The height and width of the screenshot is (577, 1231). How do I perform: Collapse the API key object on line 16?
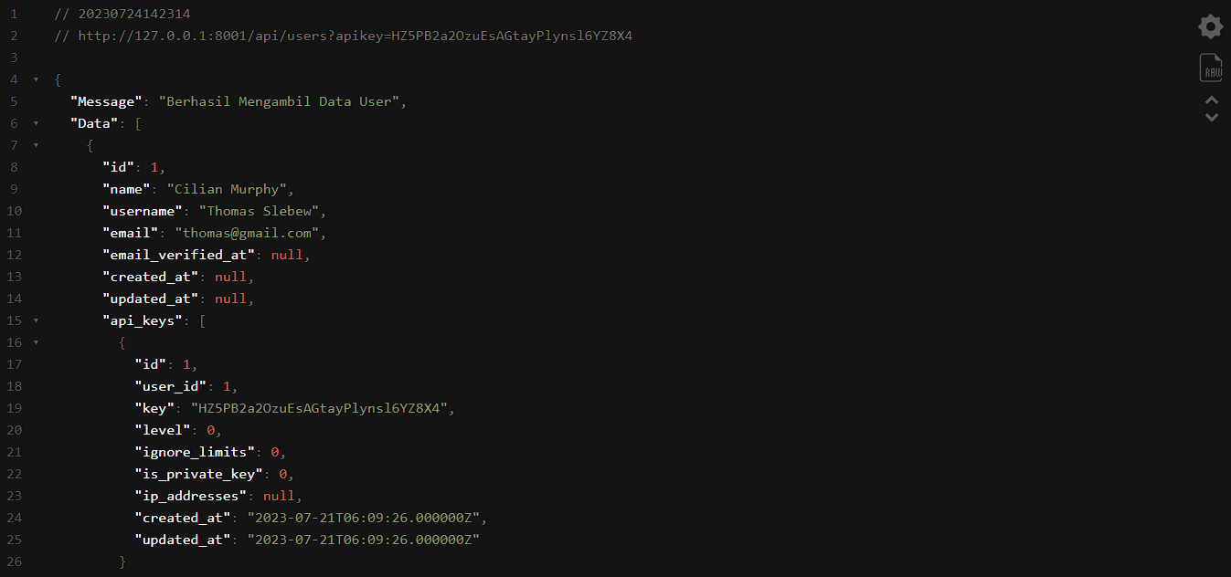pyautogui.click(x=37, y=342)
